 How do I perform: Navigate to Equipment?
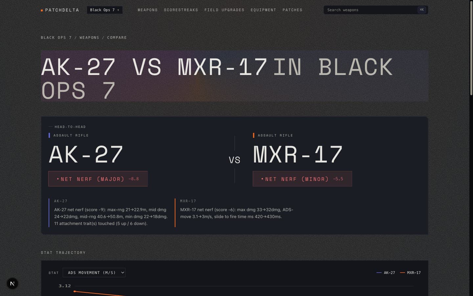pyautogui.click(x=263, y=10)
